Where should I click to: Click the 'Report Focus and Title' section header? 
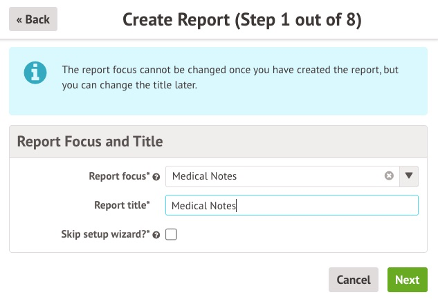click(x=90, y=142)
